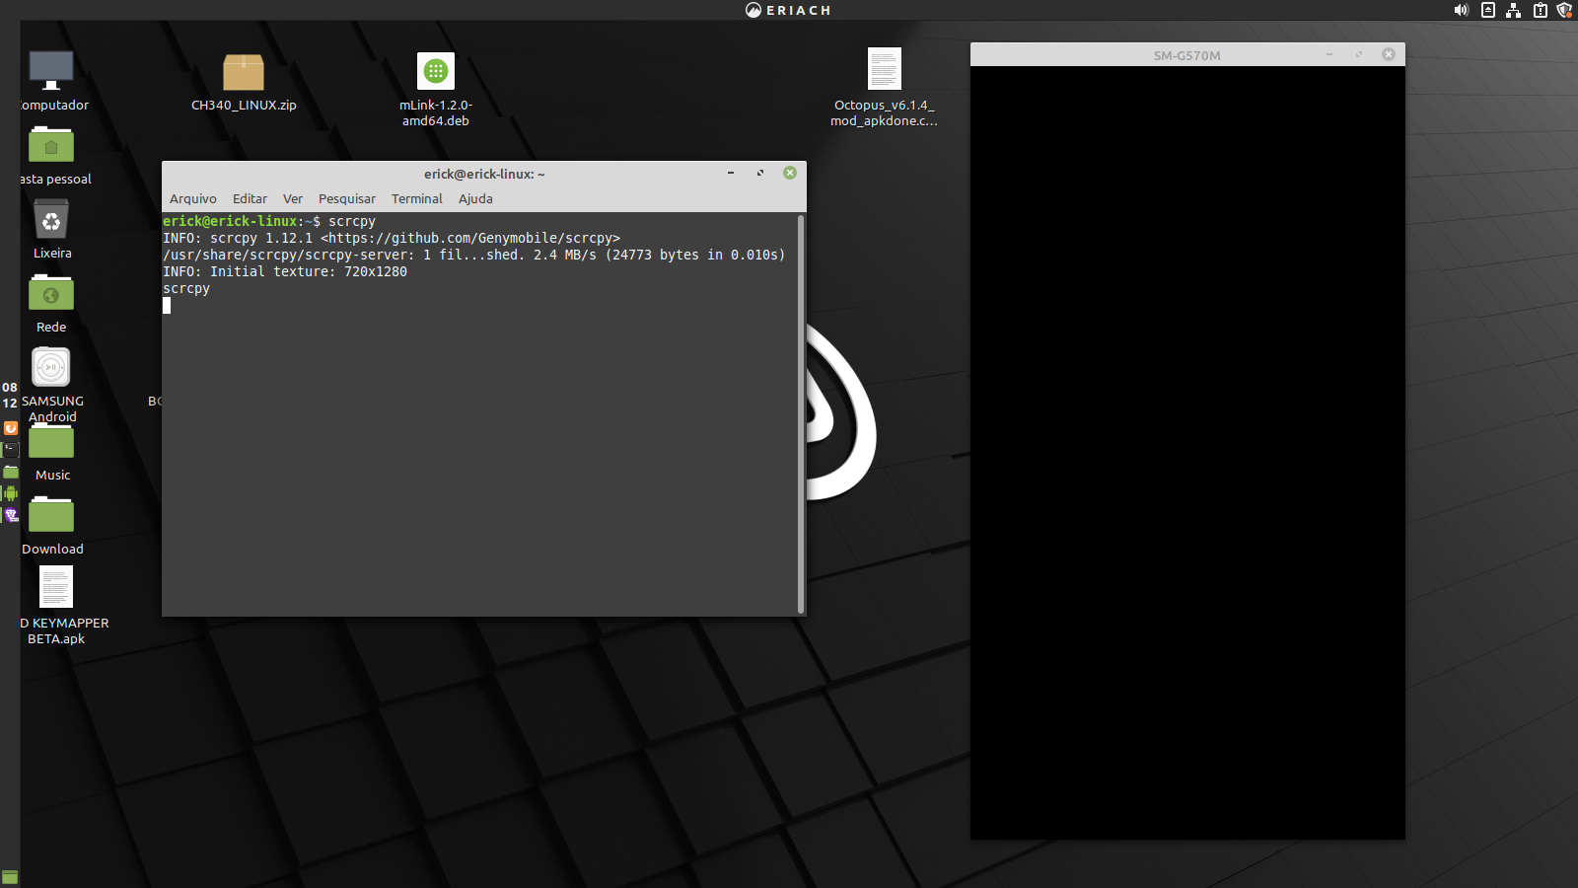The height and width of the screenshot is (888, 1578).
Task: Launch Firefox from the left panel
Action: (11, 428)
